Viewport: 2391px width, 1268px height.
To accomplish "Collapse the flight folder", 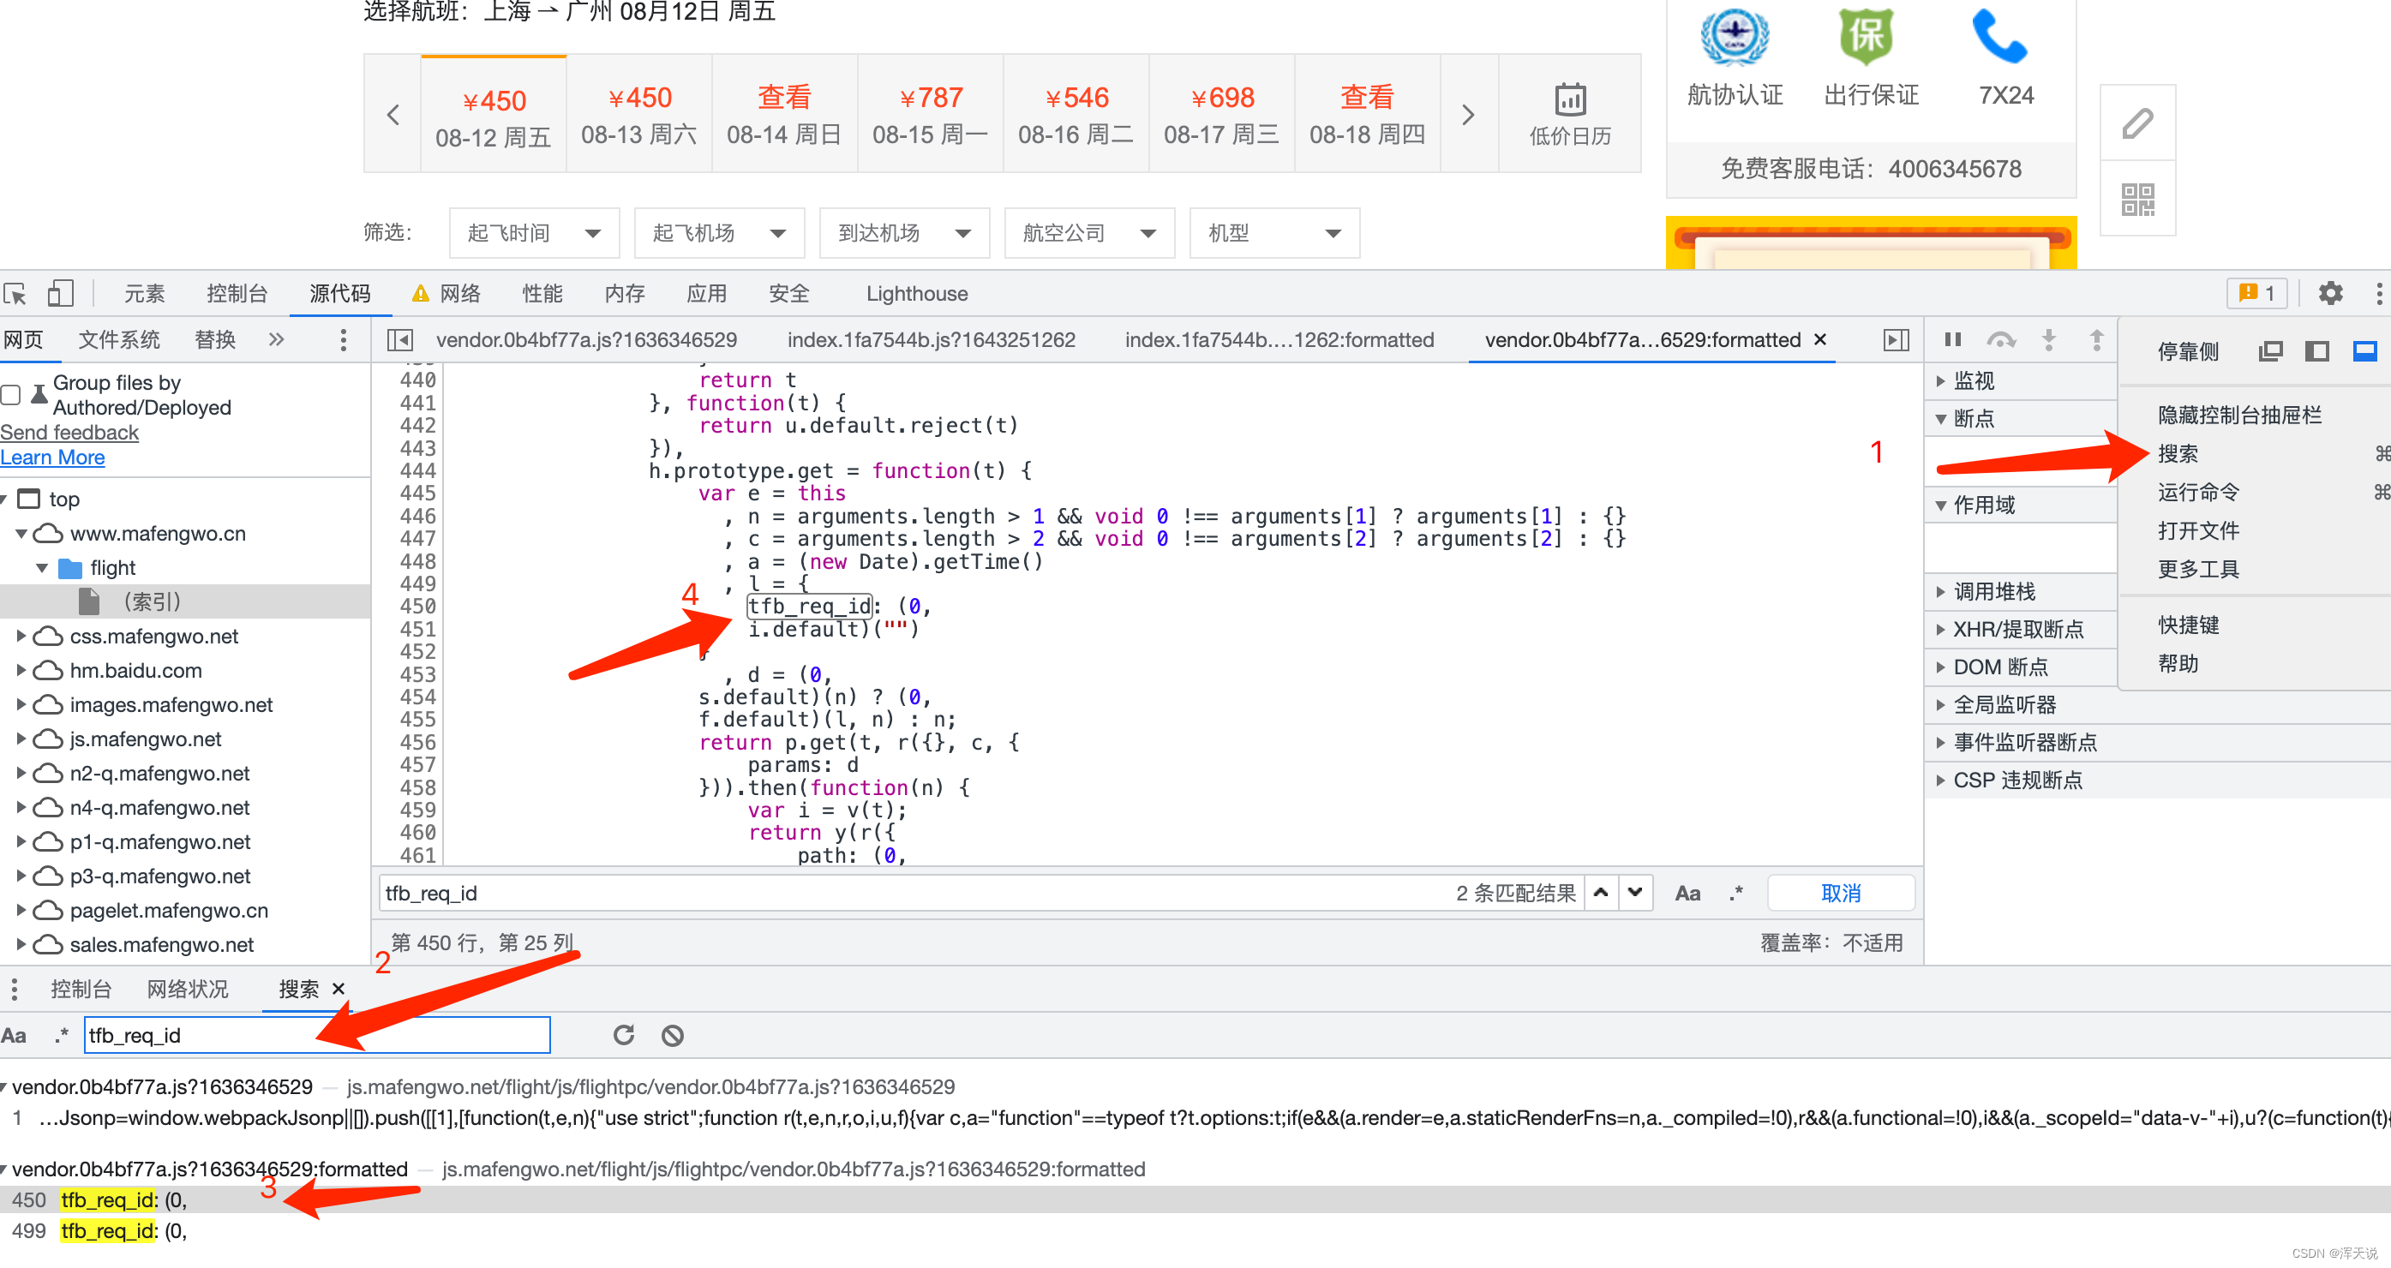I will coord(42,568).
